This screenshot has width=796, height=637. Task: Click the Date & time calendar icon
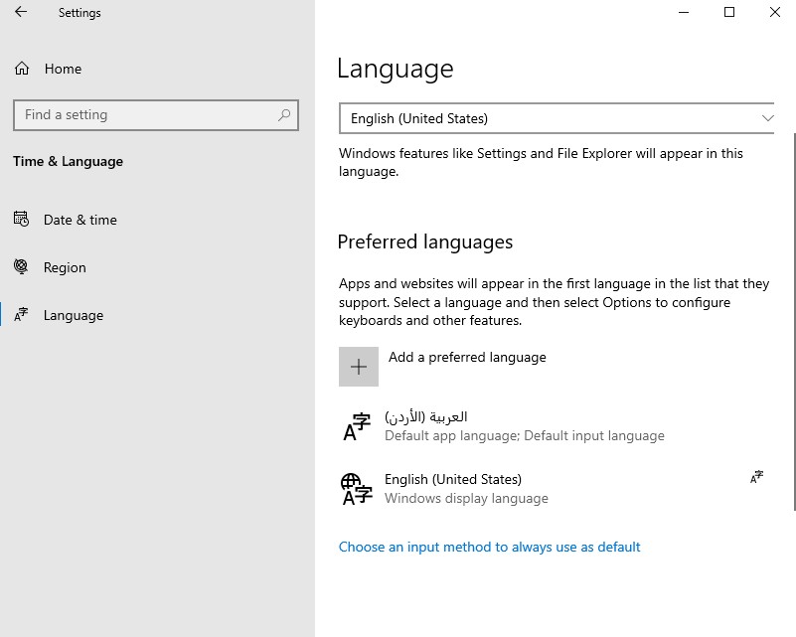click(21, 220)
